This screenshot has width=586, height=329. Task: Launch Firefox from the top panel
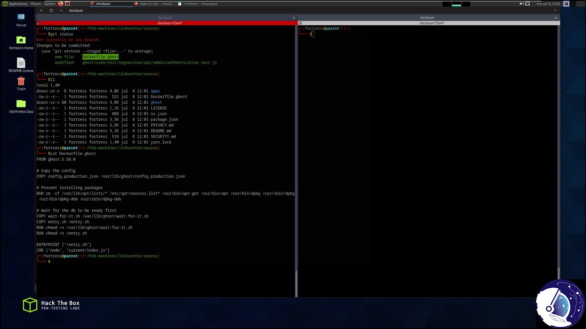pos(60,4)
